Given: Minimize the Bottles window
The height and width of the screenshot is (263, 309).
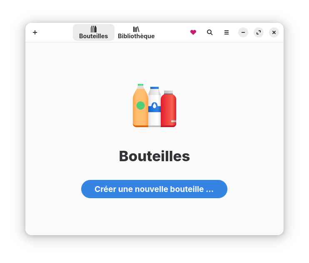Looking at the screenshot, I should pyautogui.click(x=243, y=32).
